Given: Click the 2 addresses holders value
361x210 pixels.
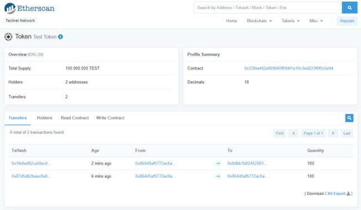Looking at the screenshot, I should (77, 82).
